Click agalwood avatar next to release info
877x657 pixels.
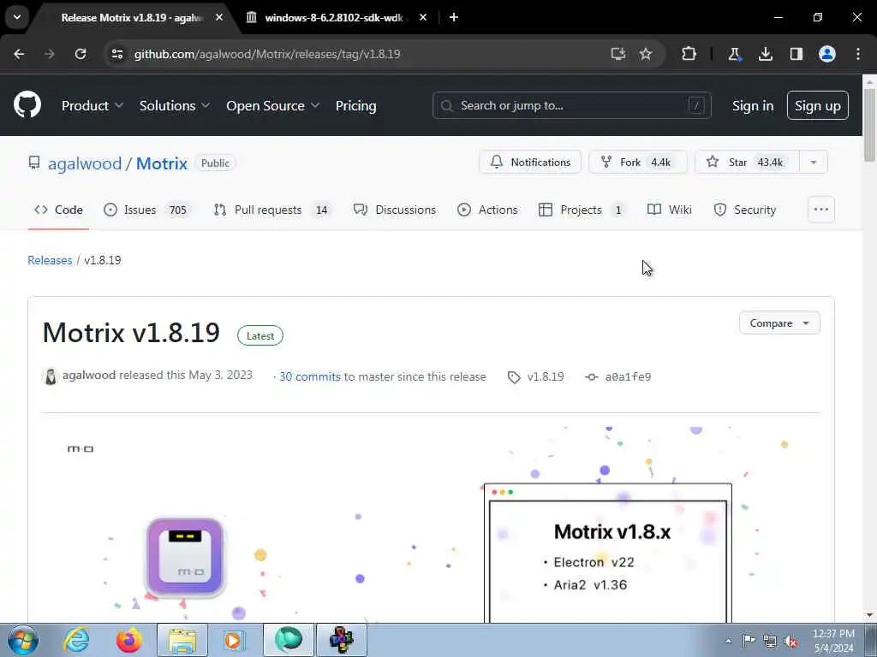pos(51,376)
